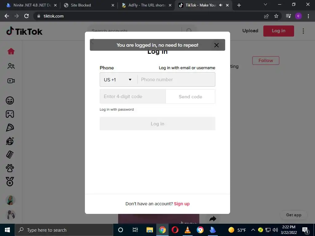Open the tab search chevron

(x=265, y=4)
